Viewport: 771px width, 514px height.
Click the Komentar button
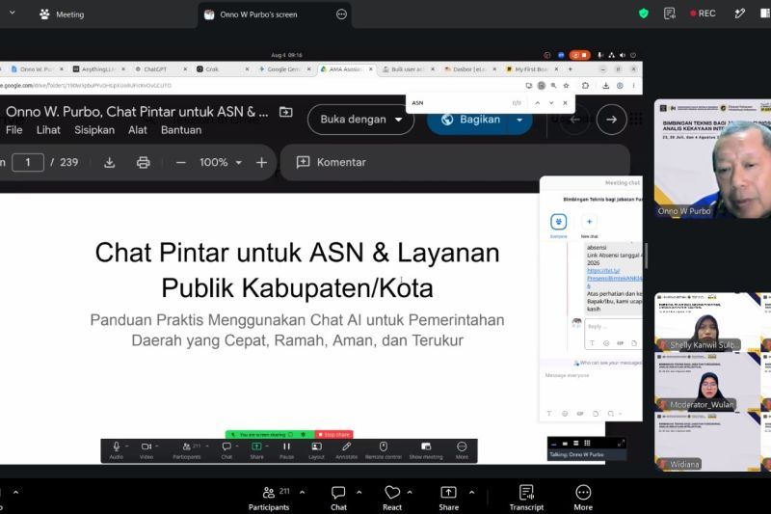coord(332,162)
